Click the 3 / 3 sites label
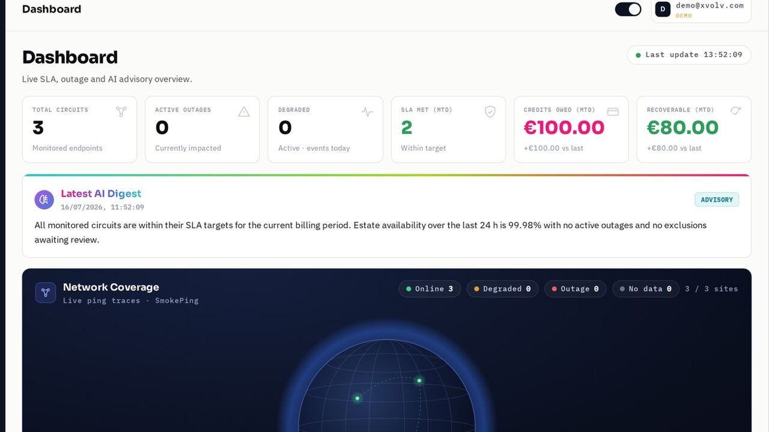 coord(711,289)
